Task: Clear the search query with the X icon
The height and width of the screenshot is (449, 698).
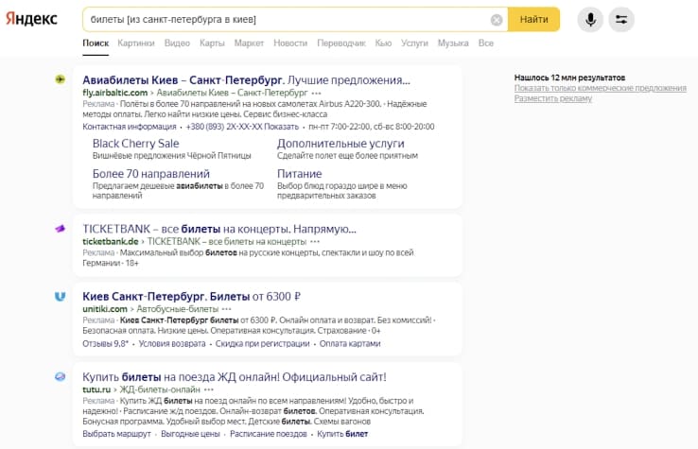Action: pos(497,20)
